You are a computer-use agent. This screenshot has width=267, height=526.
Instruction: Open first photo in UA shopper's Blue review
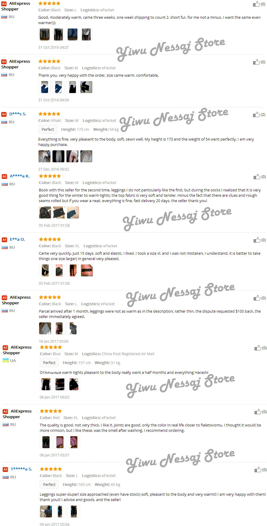click(46, 384)
